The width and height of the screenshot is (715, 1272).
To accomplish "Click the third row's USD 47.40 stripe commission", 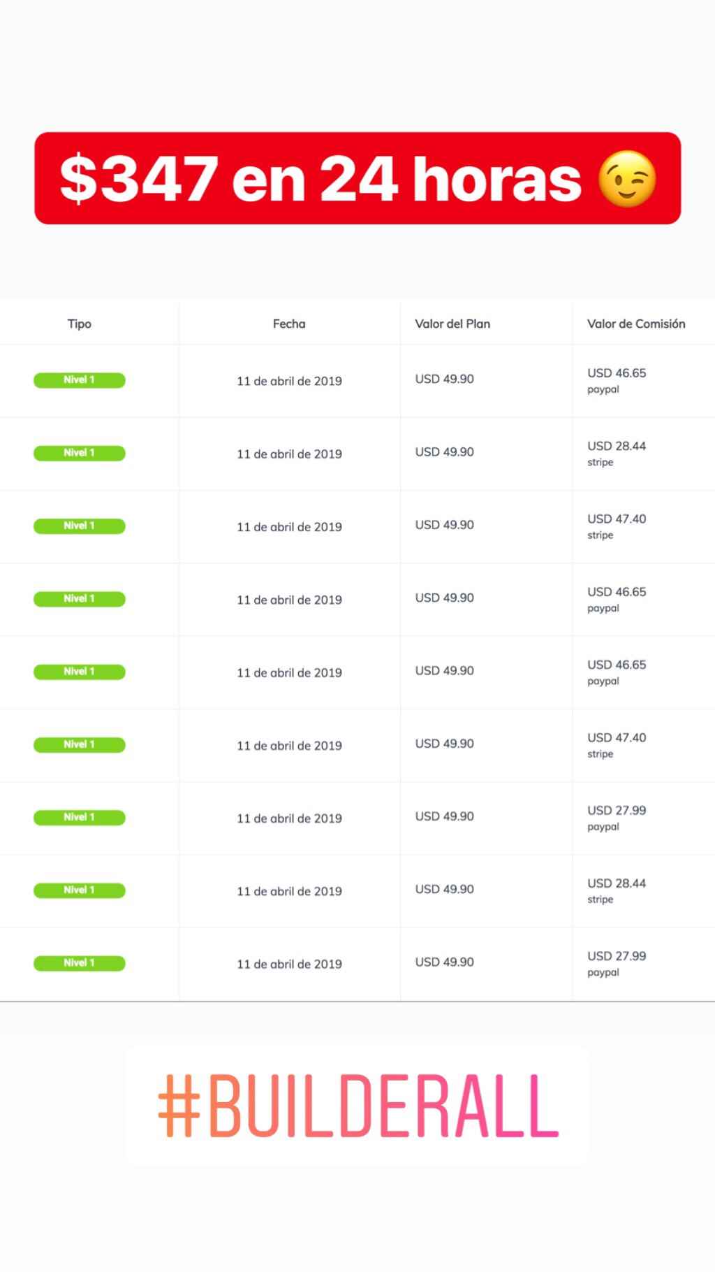I will coord(617,526).
